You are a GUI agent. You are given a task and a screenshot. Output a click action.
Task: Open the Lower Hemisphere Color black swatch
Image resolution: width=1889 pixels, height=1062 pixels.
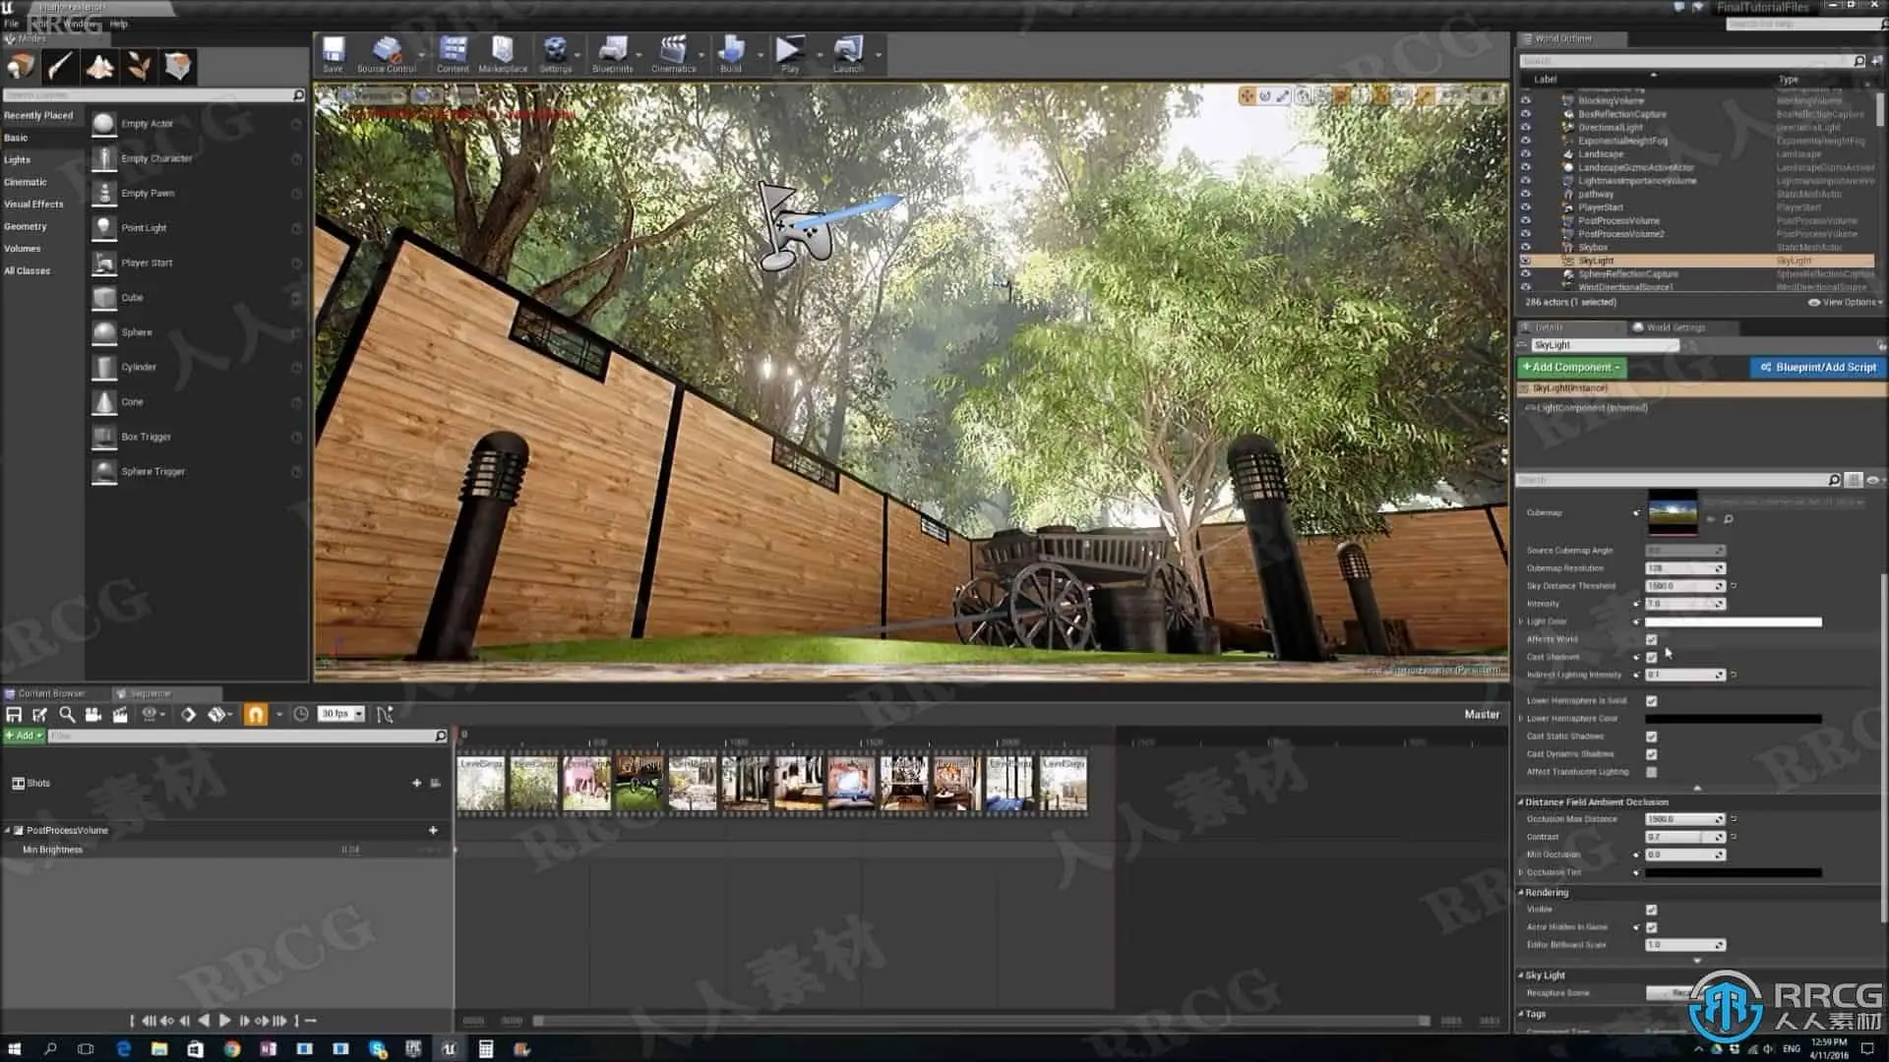tap(1733, 719)
